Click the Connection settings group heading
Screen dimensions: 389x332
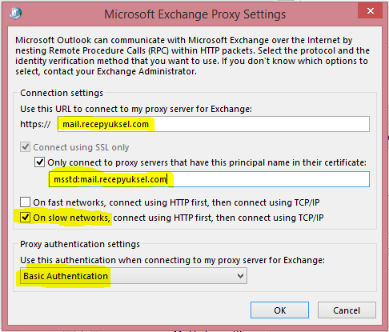62,93
